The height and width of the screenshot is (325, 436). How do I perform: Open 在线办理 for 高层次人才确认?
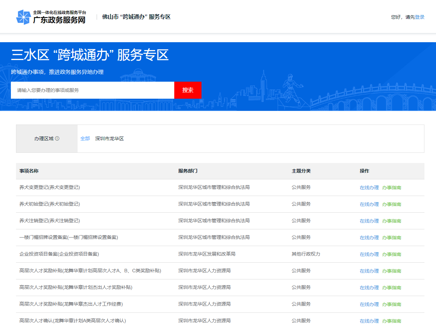[x=369, y=321]
